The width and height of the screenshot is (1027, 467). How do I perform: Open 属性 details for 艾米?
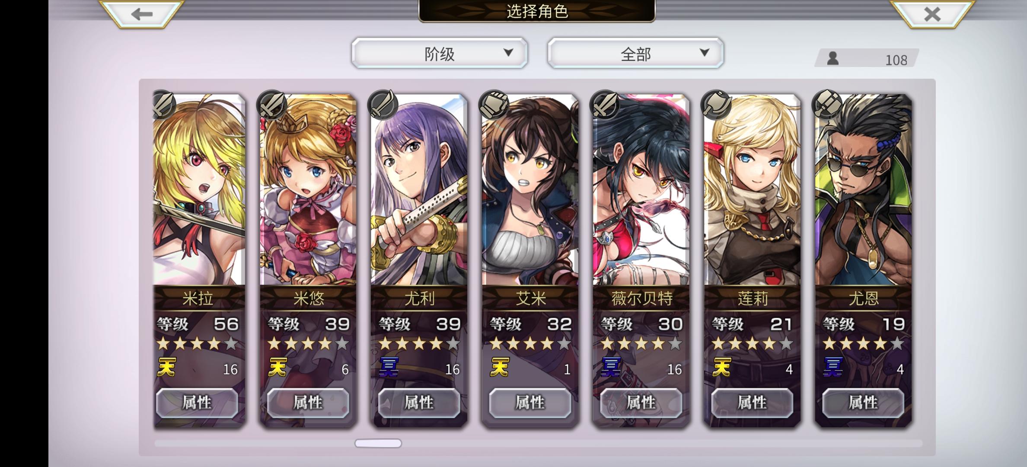(530, 403)
